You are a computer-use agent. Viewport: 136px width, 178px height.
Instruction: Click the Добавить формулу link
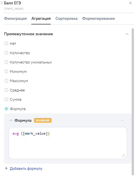[26, 169]
